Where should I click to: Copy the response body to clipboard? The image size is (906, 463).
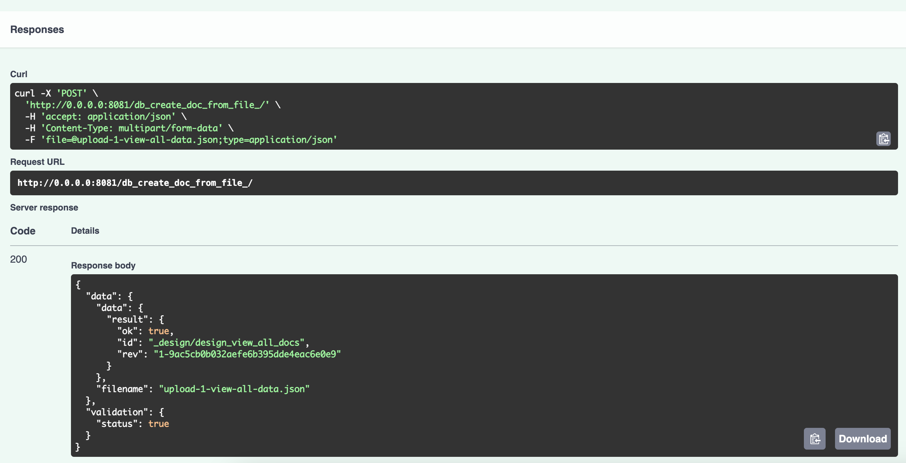click(x=814, y=439)
